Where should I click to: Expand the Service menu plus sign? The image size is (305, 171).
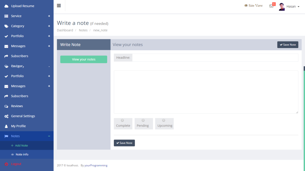click(49, 16)
